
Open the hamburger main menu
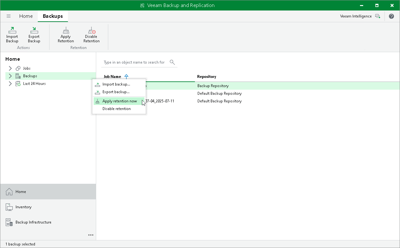point(9,16)
